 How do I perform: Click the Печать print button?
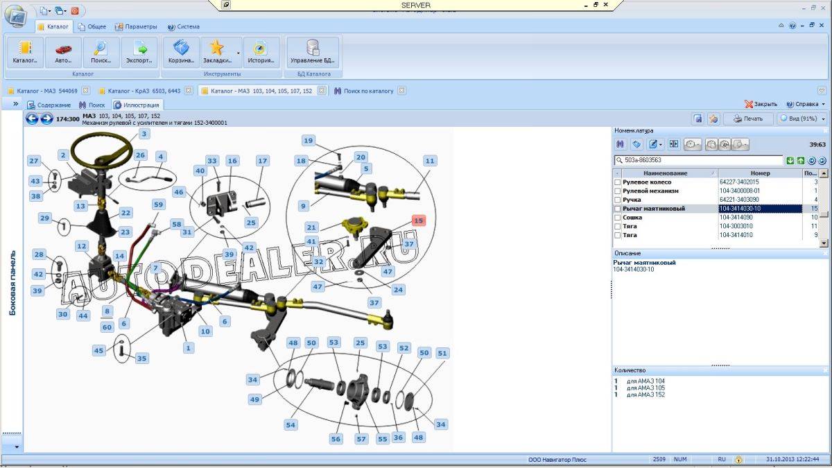point(748,119)
